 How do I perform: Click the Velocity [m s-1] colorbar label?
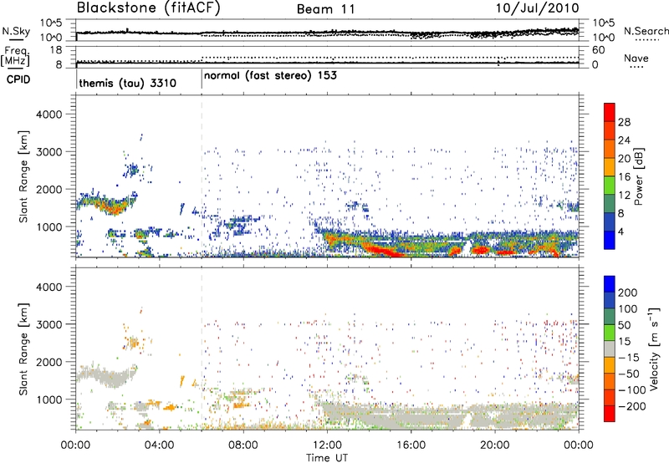click(x=653, y=349)
